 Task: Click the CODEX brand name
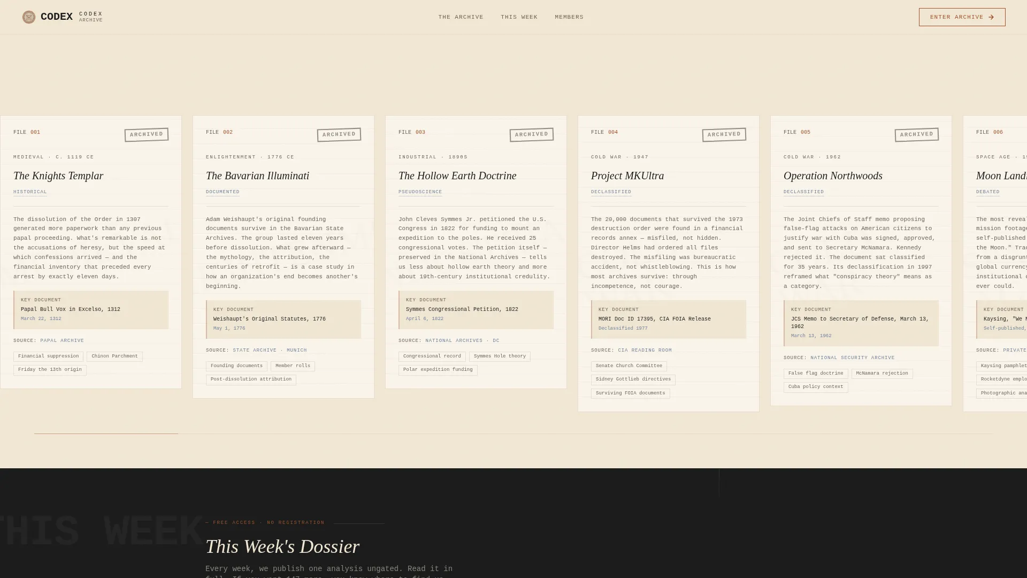pos(57,17)
